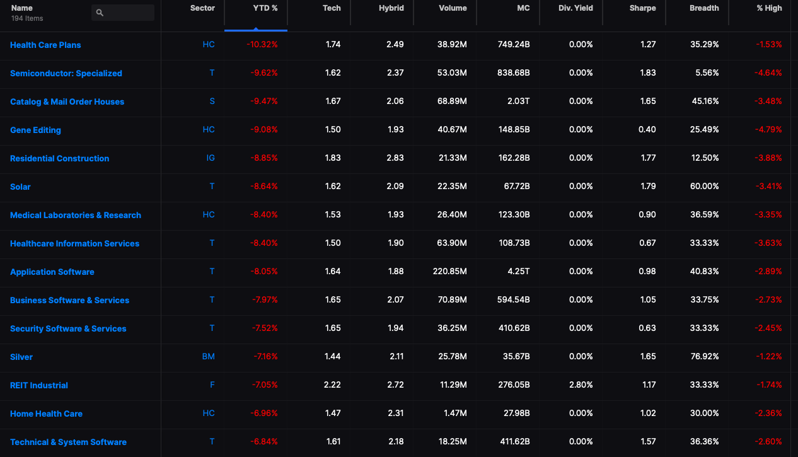This screenshot has height=457, width=798.
Task: Sort by the Sector column header
Action: tap(202, 8)
